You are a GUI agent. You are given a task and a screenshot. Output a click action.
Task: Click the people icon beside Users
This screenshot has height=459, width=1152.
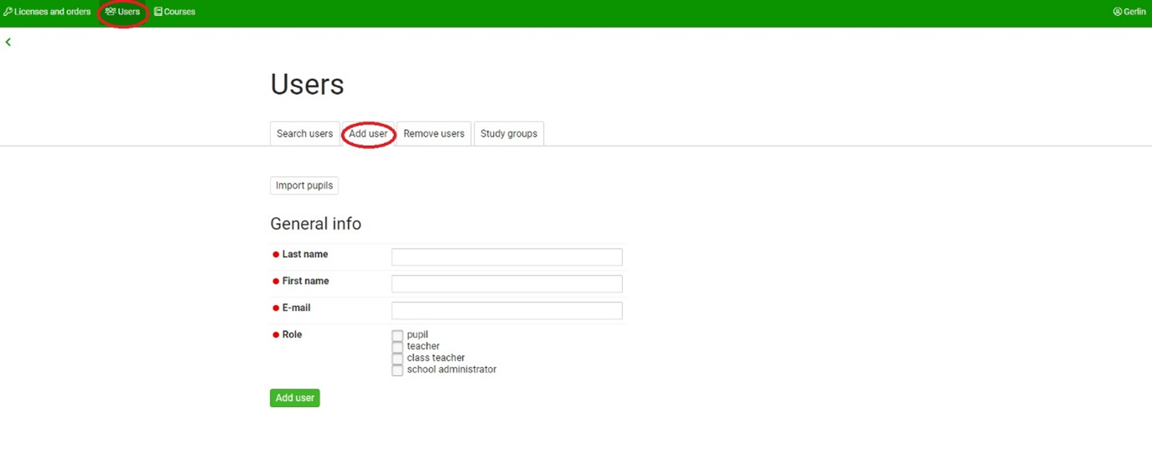(111, 12)
